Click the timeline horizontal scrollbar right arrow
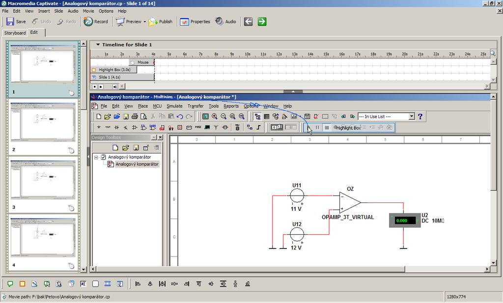The width and height of the screenshot is (503, 303). coord(487,86)
